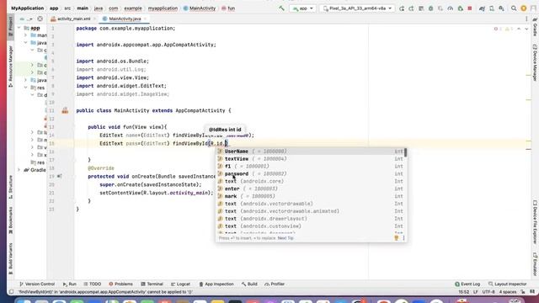Open completion popup kebab options menu
This screenshot has width=539, height=303.
point(403,237)
